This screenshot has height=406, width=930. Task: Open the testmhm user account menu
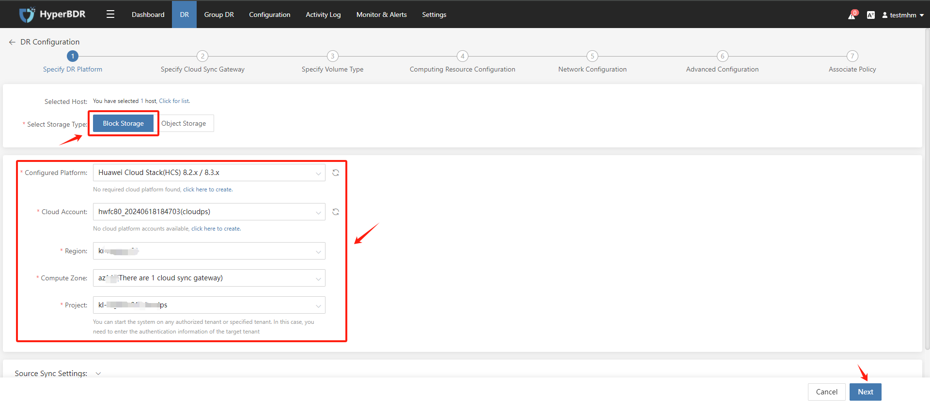point(903,15)
